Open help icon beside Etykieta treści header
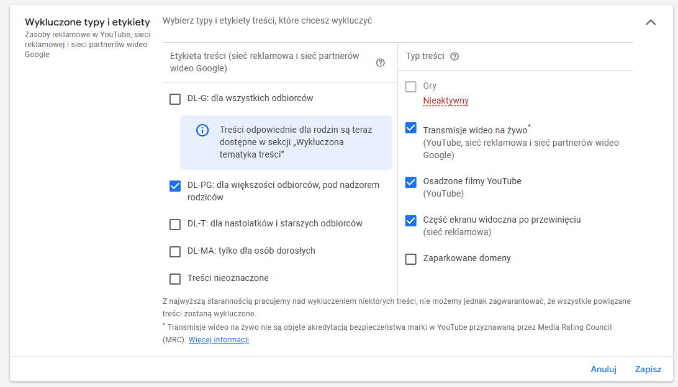 [381, 63]
